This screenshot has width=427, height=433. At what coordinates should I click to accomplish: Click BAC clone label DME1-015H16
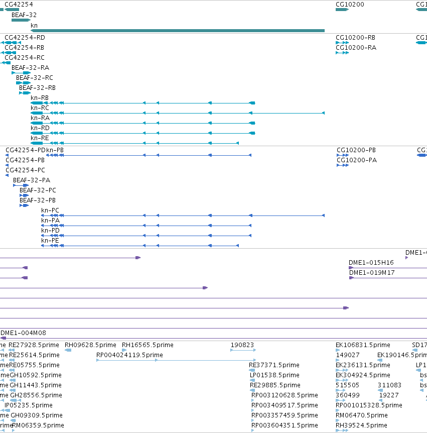click(x=371, y=263)
